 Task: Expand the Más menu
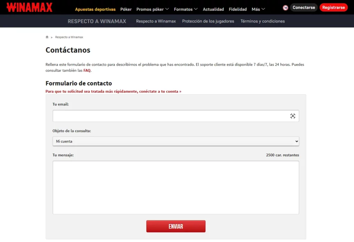coord(258,9)
